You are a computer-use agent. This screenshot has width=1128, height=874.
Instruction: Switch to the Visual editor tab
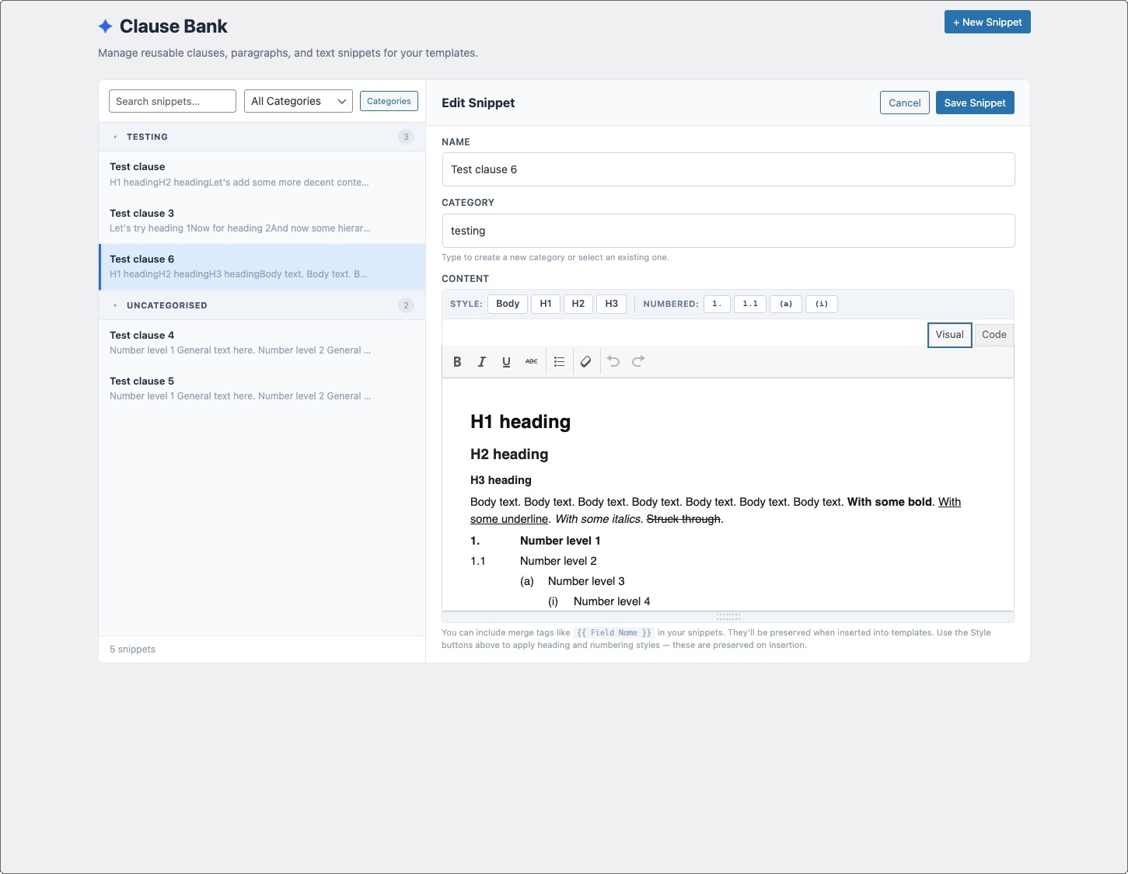[x=949, y=335]
